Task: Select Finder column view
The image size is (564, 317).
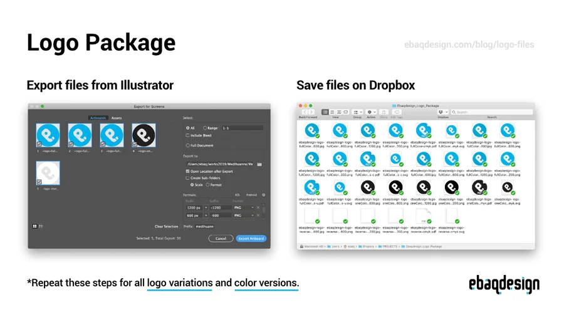Action: tap(339, 112)
